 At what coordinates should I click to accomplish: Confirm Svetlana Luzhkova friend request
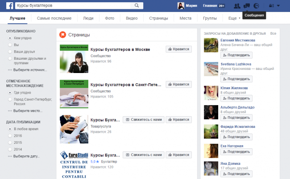tap(236, 79)
